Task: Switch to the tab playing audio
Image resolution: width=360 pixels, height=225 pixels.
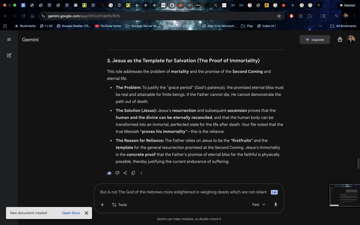Action: tap(189, 5)
